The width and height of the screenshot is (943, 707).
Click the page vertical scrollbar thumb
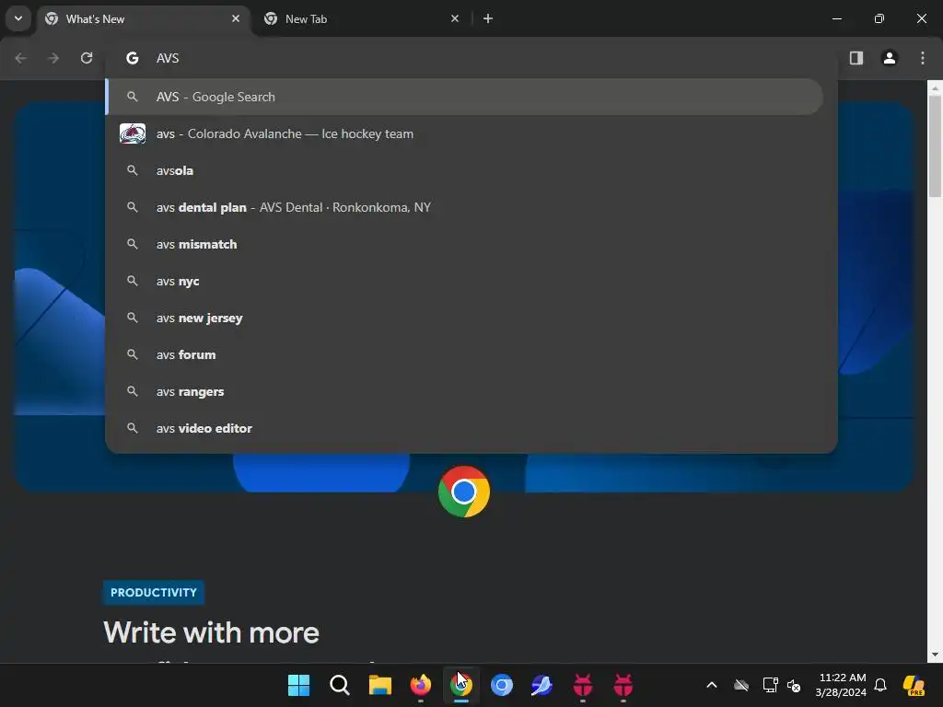click(935, 146)
